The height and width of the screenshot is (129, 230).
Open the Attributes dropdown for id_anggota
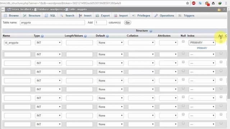tap(169, 43)
